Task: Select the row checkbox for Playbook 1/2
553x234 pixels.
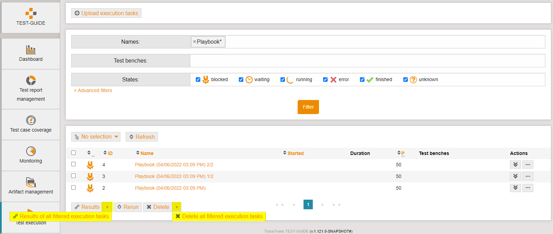Action: coord(73,176)
